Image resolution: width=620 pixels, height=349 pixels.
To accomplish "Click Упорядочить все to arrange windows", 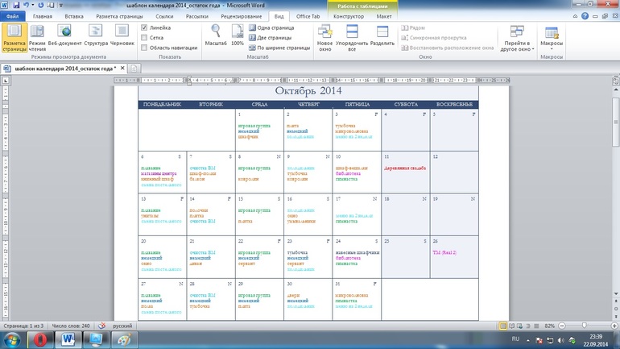I will pyautogui.click(x=352, y=37).
